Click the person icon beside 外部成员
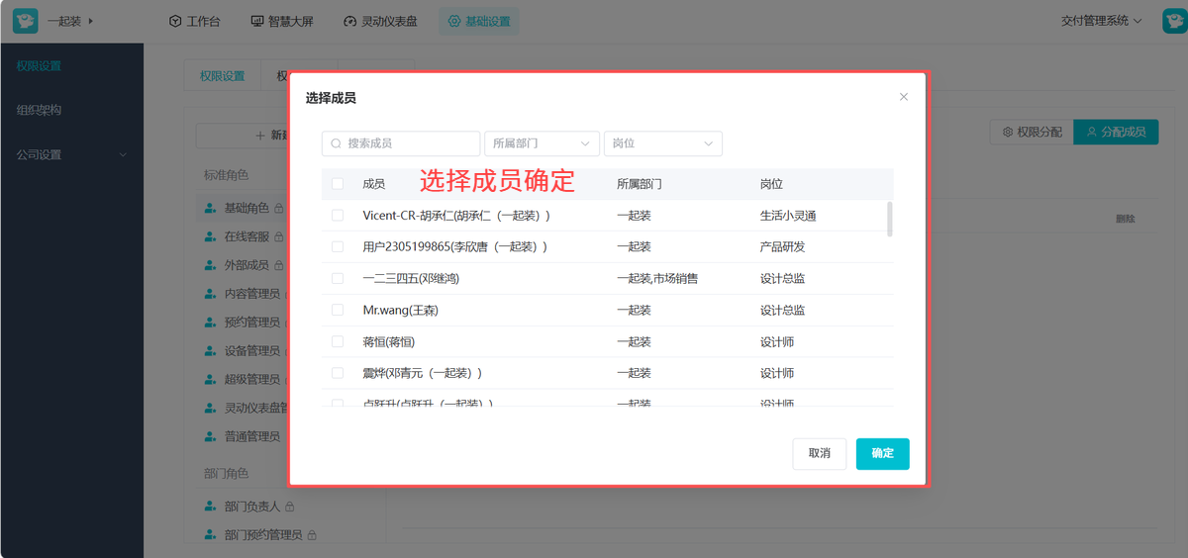Screen dimensions: 1188x558 pyautogui.click(x=210, y=265)
